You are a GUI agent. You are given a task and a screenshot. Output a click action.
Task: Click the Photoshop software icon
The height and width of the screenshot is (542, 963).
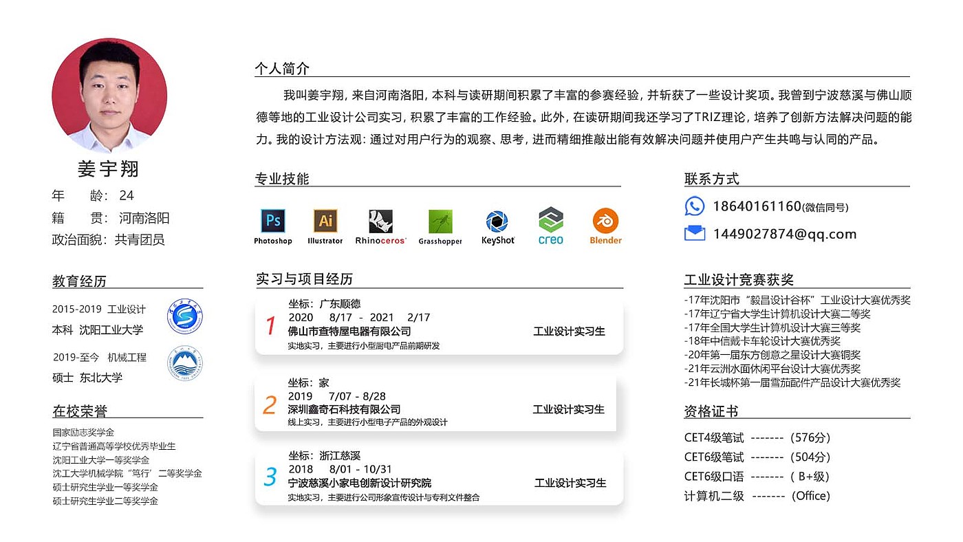pyautogui.click(x=273, y=221)
